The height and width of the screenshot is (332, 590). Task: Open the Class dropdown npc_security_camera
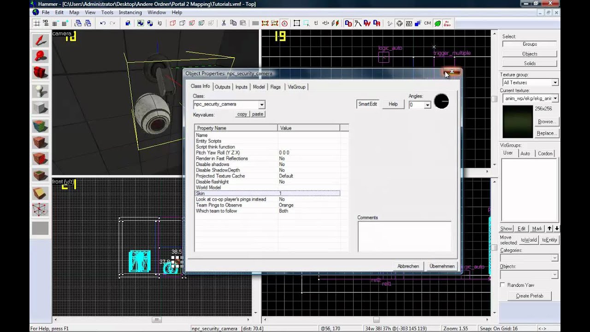[261, 105]
